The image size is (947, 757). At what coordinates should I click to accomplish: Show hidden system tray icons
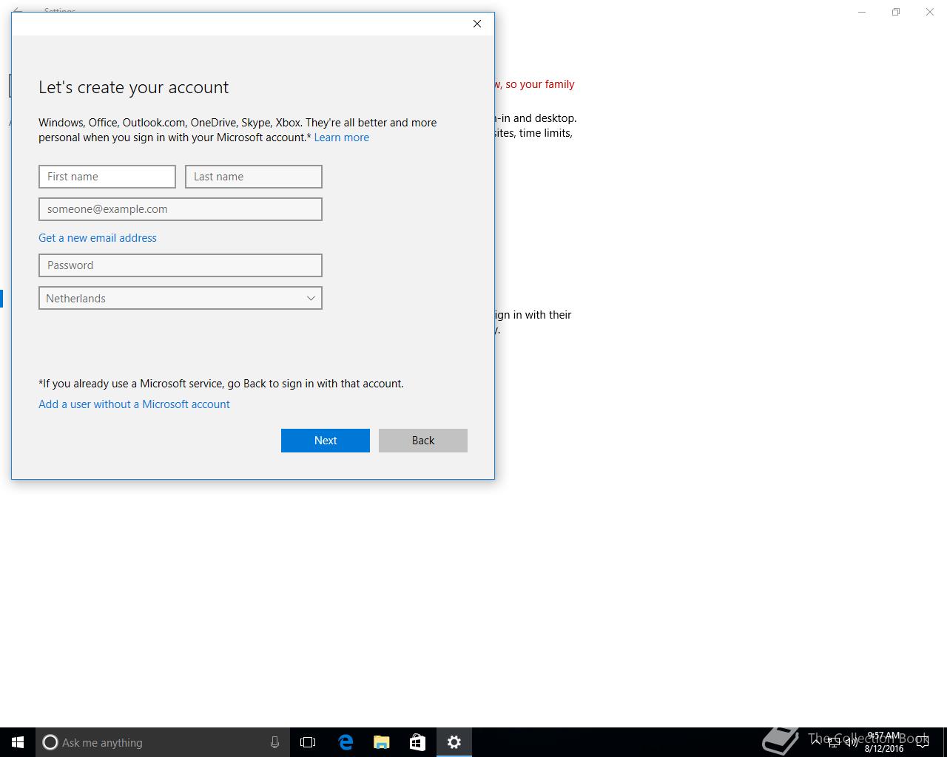816,742
